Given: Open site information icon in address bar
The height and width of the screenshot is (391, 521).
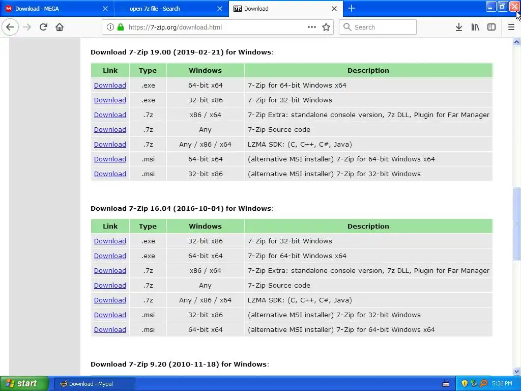Looking at the screenshot, I should pos(110,27).
